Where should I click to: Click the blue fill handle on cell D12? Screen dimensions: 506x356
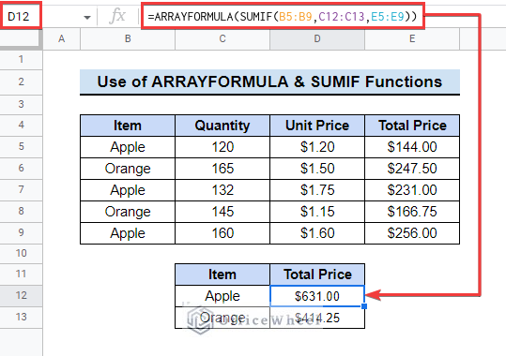tap(364, 306)
